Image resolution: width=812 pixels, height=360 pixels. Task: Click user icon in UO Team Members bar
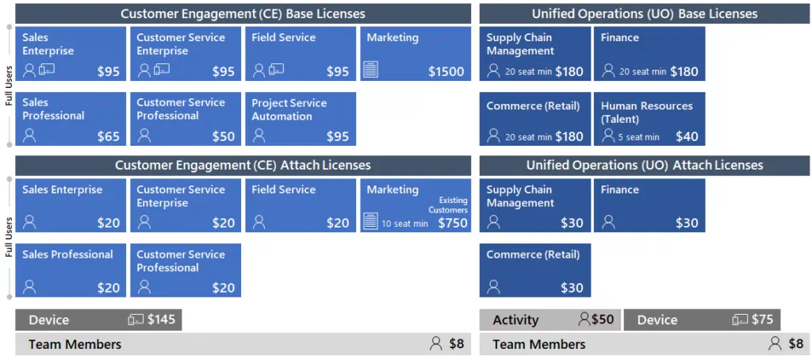[775, 343]
